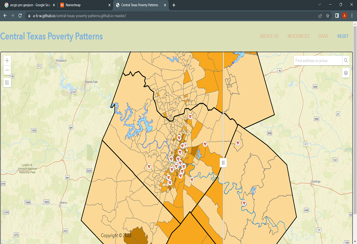Click the Find address or place field

pyautogui.click(x=318, y=60)
